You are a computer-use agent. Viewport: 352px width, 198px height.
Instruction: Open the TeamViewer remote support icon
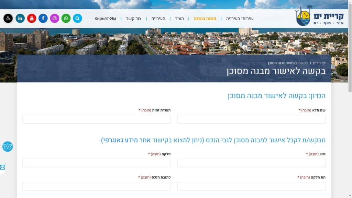coord(3,167)
